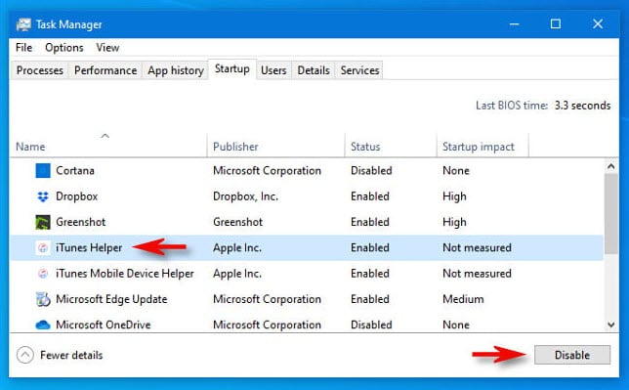Click the vertical scrollbar thumb
The width and height of the screenshot is (629, 390).
611,214
